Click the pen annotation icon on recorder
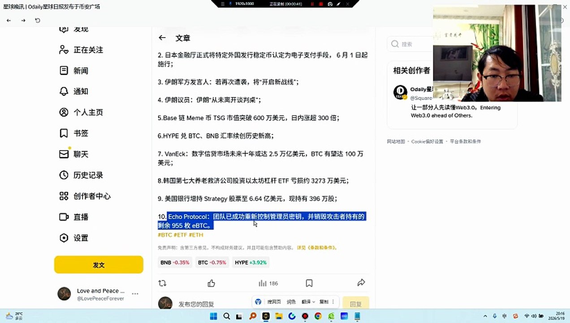The height and width of the screenshot is (323, 570). click(339, 4)
